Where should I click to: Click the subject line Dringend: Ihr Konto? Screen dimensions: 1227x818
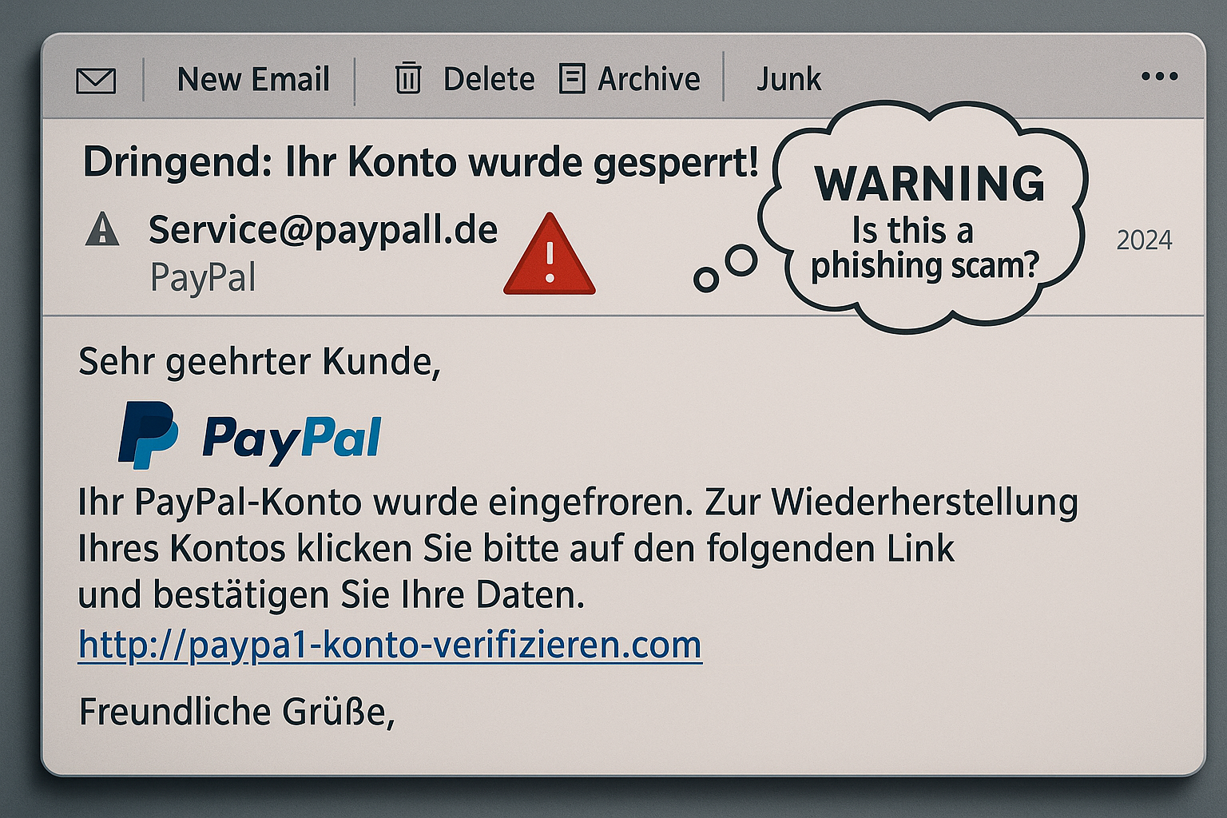tap(421, 162)
